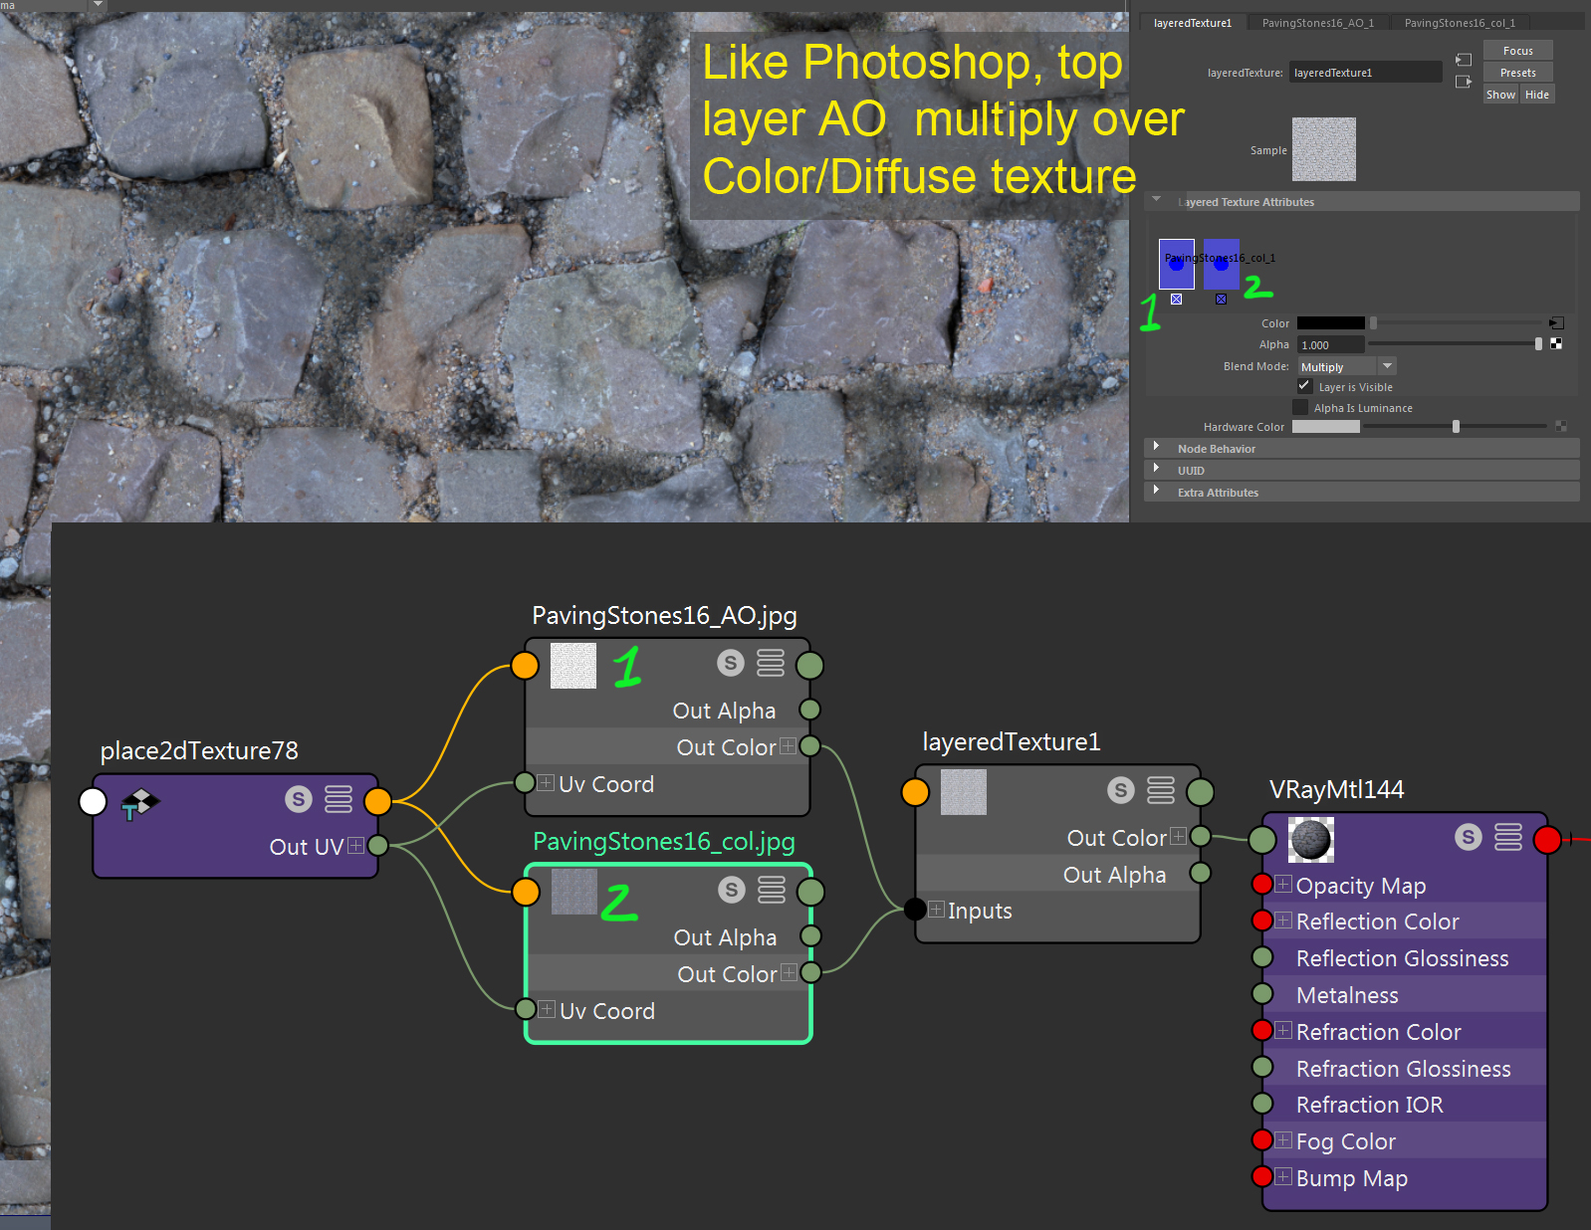Click the white input port of place2dTexture78
1591x1230 pixels.
93,801
